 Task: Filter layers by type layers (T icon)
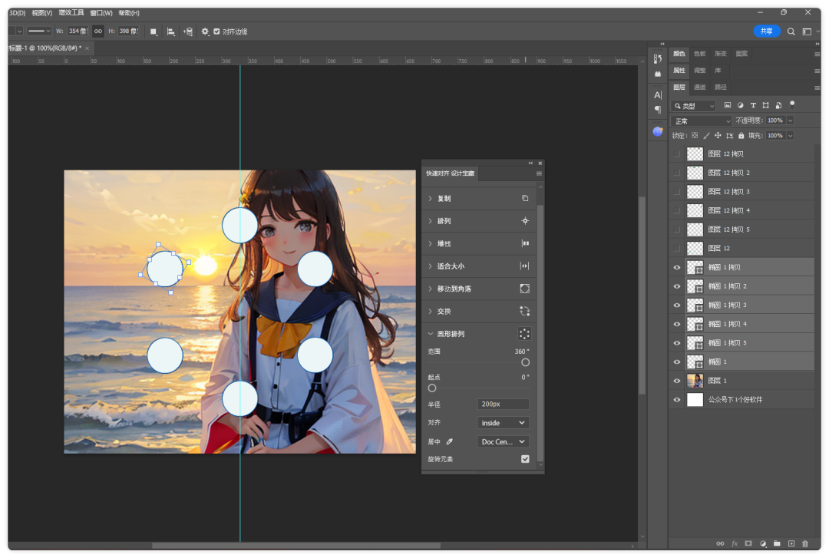coord(753,105)
